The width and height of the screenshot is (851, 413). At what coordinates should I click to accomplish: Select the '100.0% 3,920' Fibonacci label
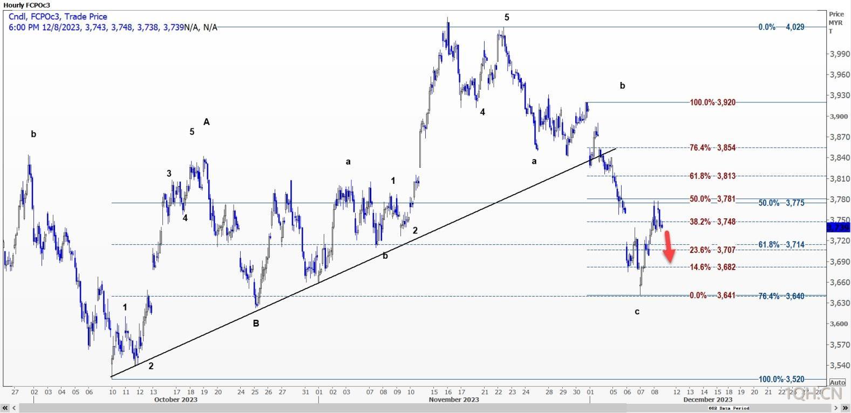(712, 102)
